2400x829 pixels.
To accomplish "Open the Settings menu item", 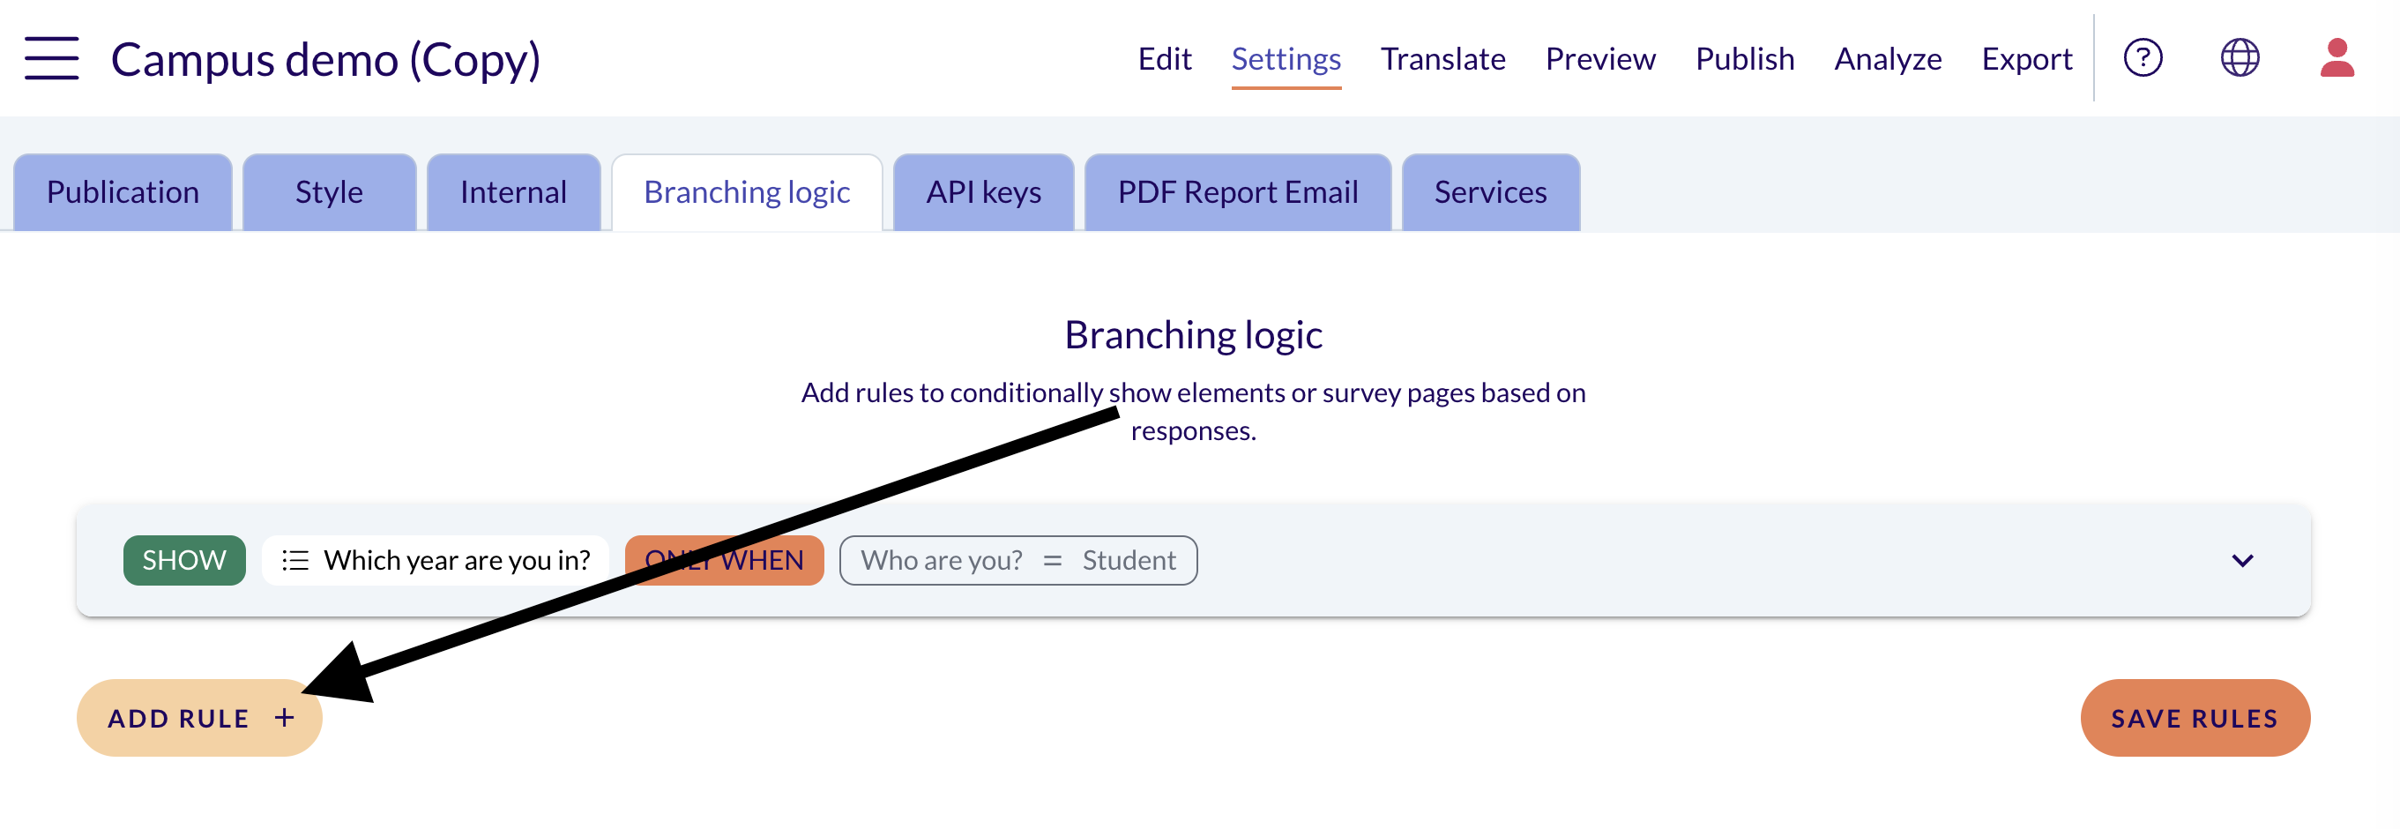I will click(1286, 59).
